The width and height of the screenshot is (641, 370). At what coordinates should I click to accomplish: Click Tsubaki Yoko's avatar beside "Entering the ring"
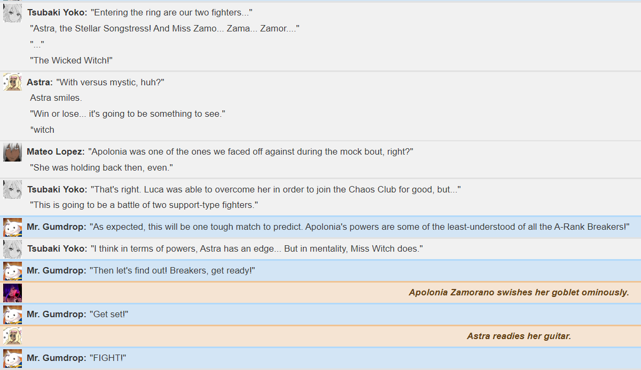12,13
